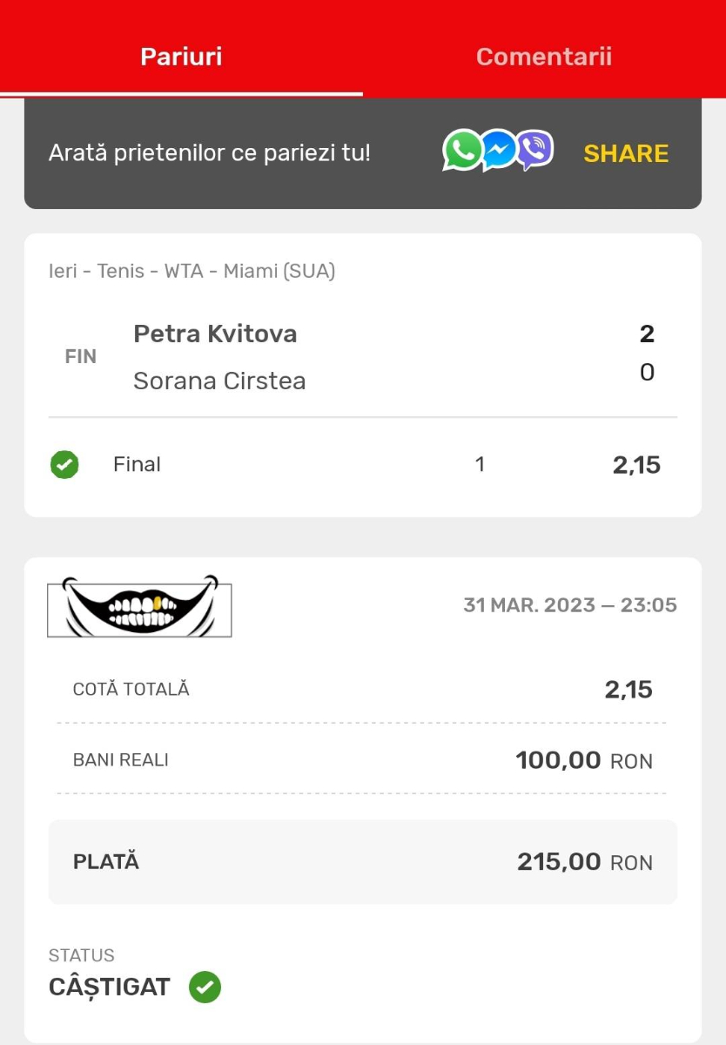The height and width of the screenshot is (1045, 726).
Task: Click green checkmark next to CÂȘTIGAT
Action: click(x=205, y=988)
